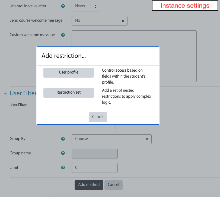Click the Custom welcome message resize handle
220x197 pixels.
coord(195,80)
